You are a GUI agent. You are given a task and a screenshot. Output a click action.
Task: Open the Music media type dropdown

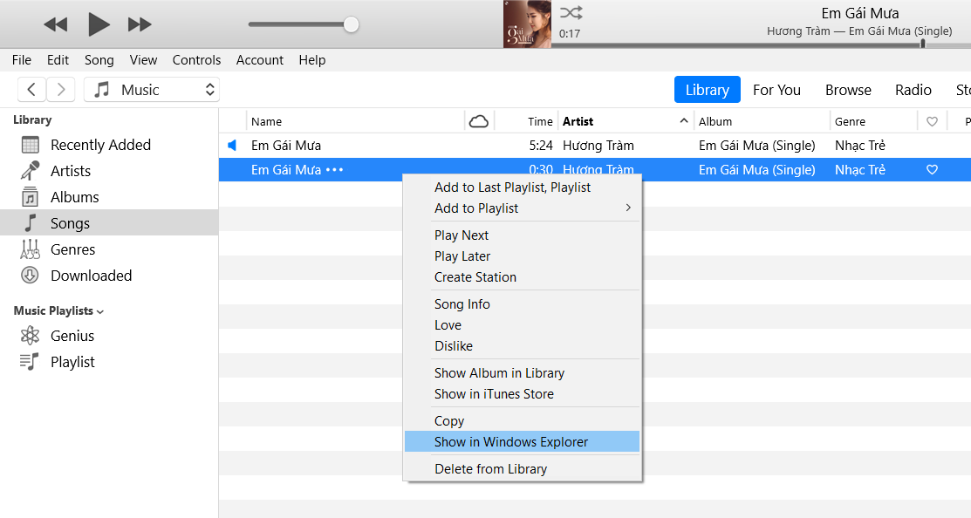[151, 89]
